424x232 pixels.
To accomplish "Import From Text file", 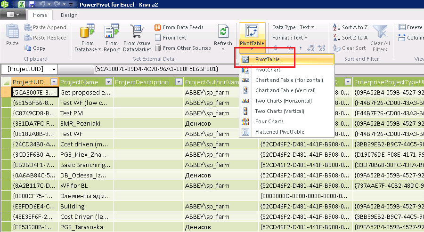I will [171, 38].
